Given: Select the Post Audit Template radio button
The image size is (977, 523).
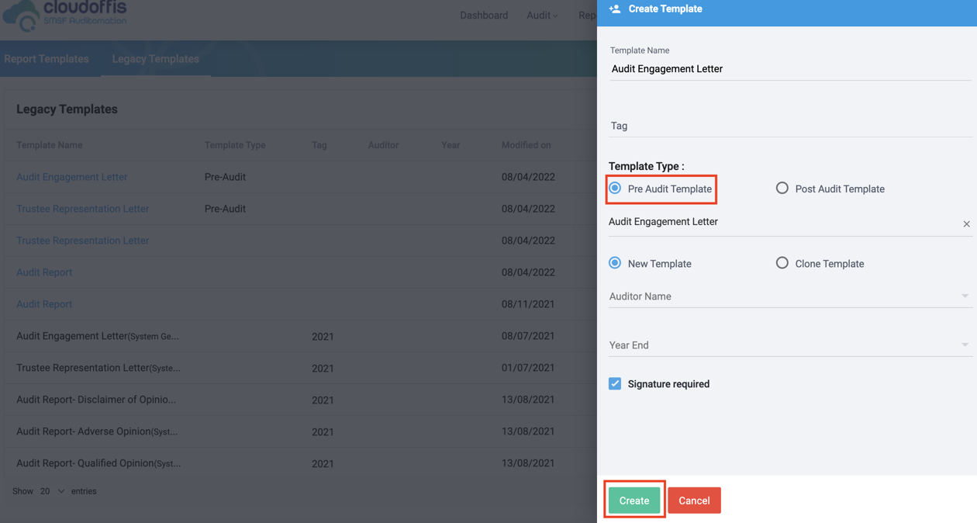Looking at the screenshot, I should pos(782,188).
